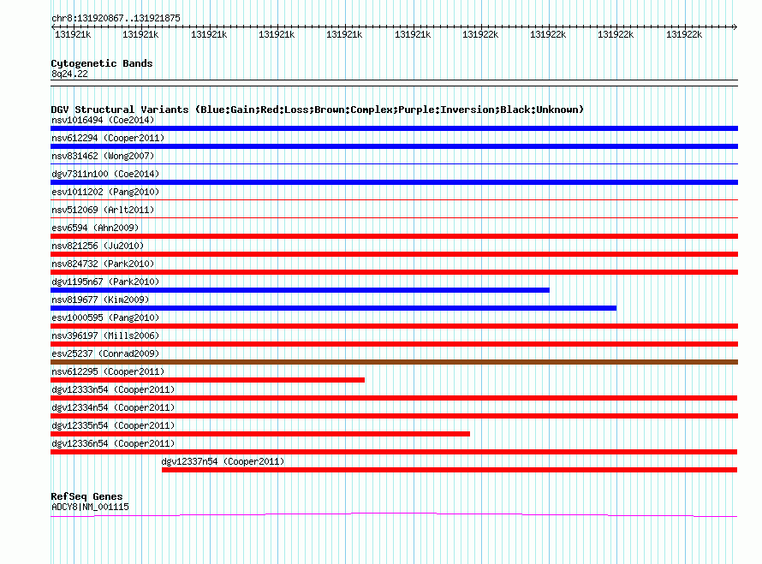Click the right arrow of the ruler
This screenshot has height=564, width=762.
(735, 27)
